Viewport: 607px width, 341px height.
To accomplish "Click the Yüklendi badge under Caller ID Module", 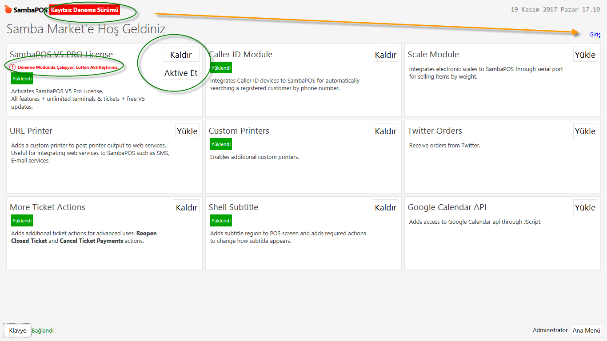I will 221,68.
